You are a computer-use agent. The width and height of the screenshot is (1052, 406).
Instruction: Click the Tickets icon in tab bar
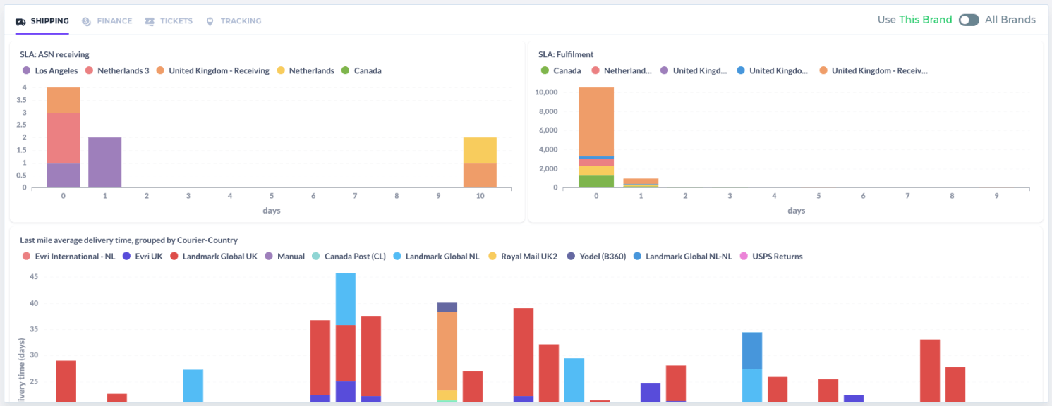pos(150,21)
